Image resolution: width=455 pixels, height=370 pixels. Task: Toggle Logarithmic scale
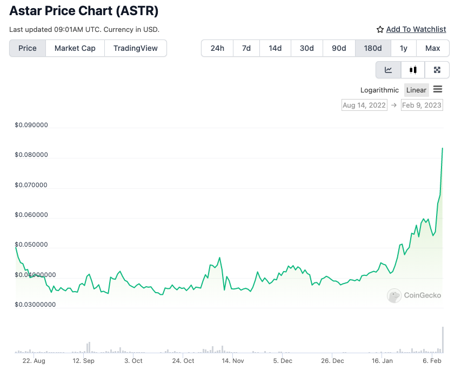(379, 90)
